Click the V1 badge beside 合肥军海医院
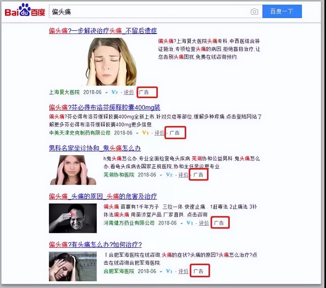 click(169, 271)
